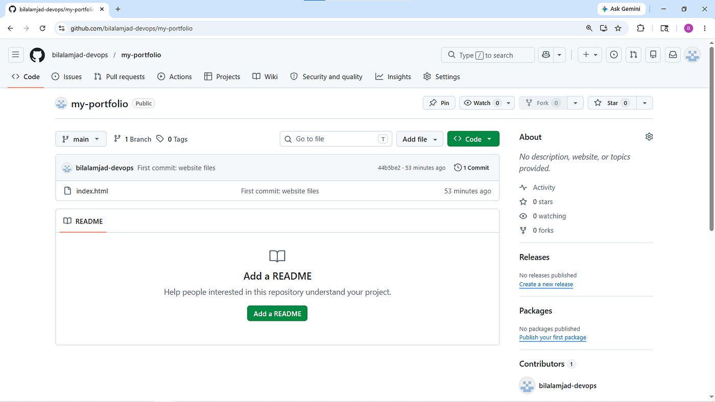The height and width of the screenshot is (402, 715).
Task: Open Chrome's three-dot menu
Action: click(x=705, y=28)
